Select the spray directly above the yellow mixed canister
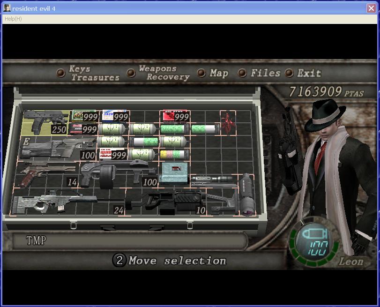This screenshot has height=307, width=380. (x=173, y=142)
